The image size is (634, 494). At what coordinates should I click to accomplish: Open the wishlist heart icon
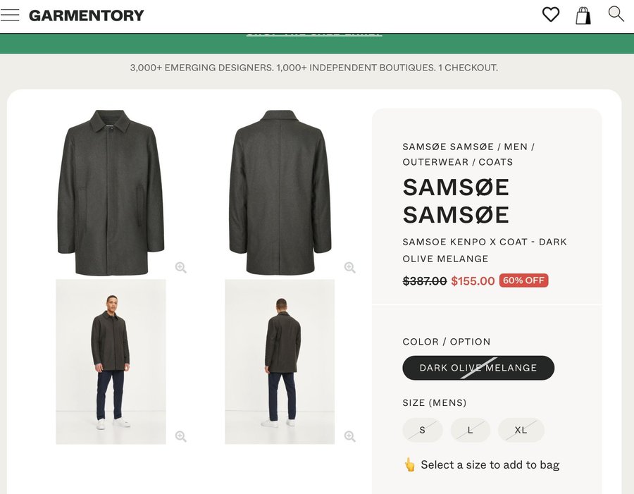(550, 14)
